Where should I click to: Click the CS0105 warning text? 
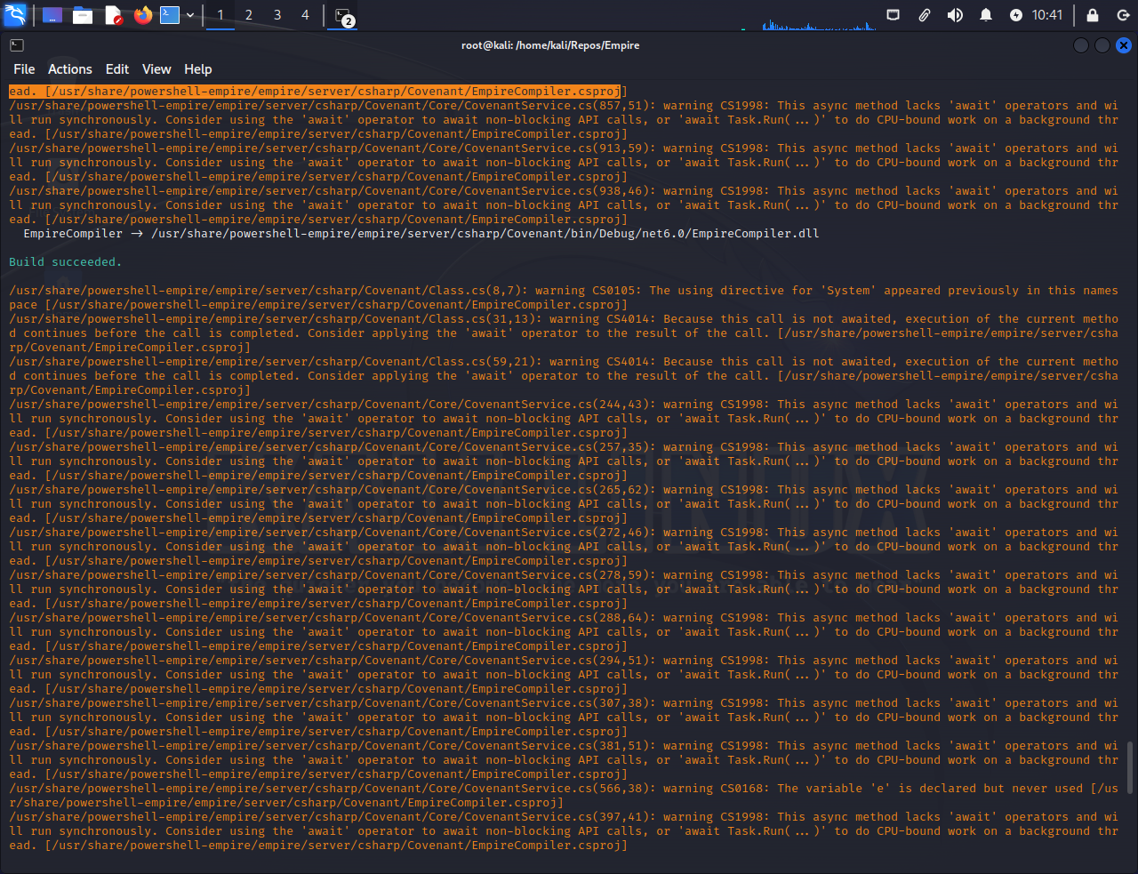tap(564, 298)
